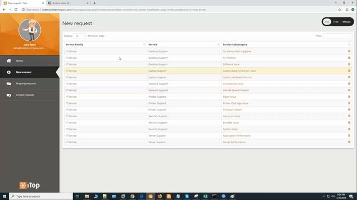Reload the page with the refresh button
The height and width of the screenshot is (200, 357).
tap(16, 10)
